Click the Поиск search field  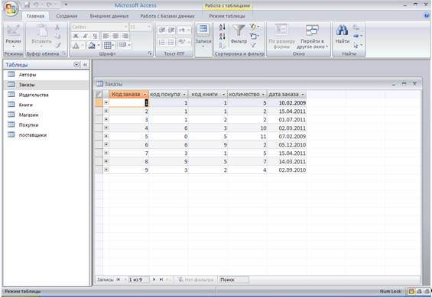[234, 279]
